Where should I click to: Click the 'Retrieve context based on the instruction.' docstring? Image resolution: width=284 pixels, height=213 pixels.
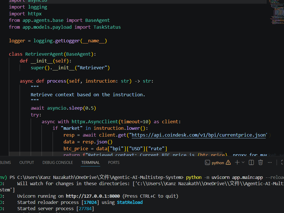pos(88,95)
